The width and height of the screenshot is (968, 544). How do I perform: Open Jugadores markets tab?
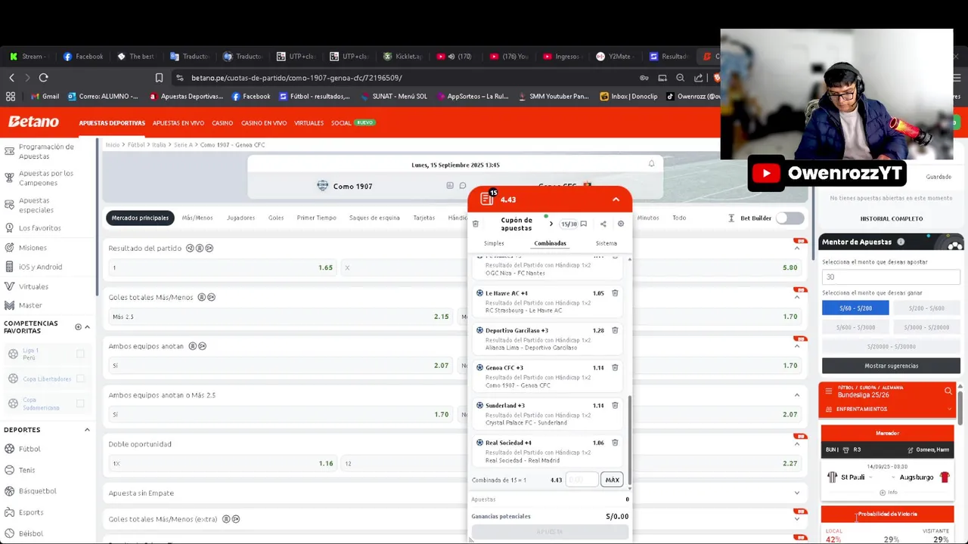click(x=240, y=218)
